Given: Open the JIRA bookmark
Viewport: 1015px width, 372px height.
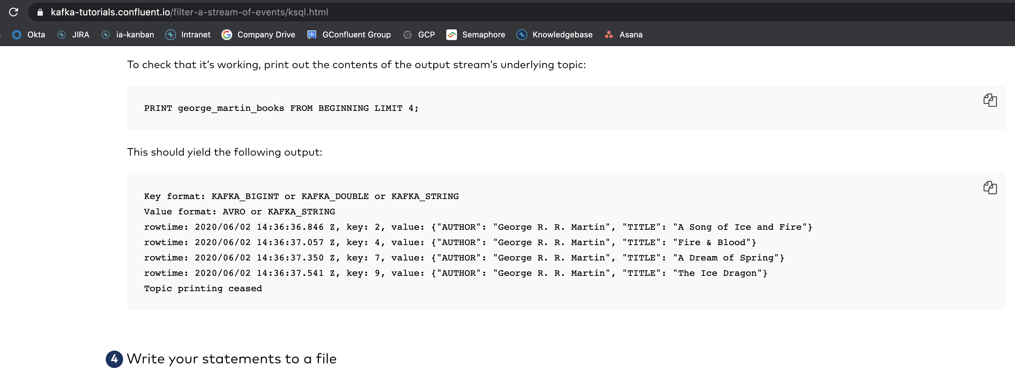Looking at the screenshot, I should coord(73,35).
